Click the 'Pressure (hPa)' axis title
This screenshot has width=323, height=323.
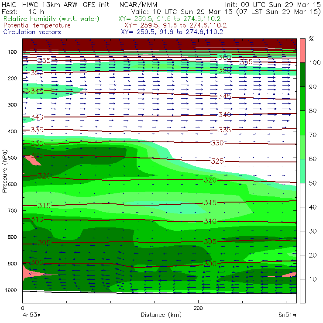[4, 171]
